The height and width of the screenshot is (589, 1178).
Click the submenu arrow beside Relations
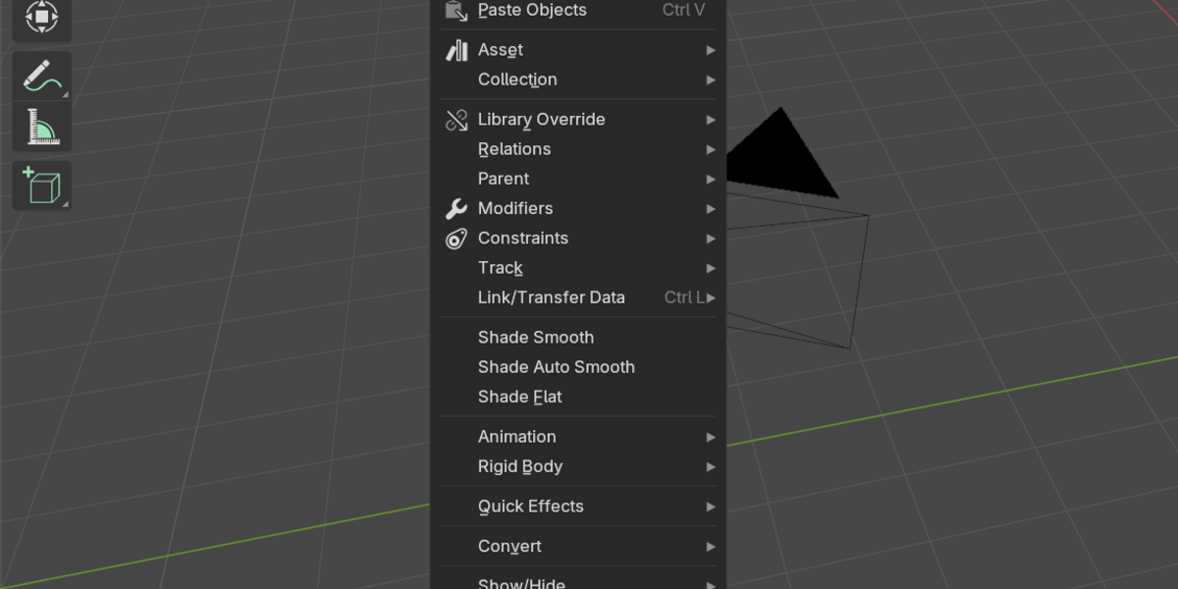point(711,149)
